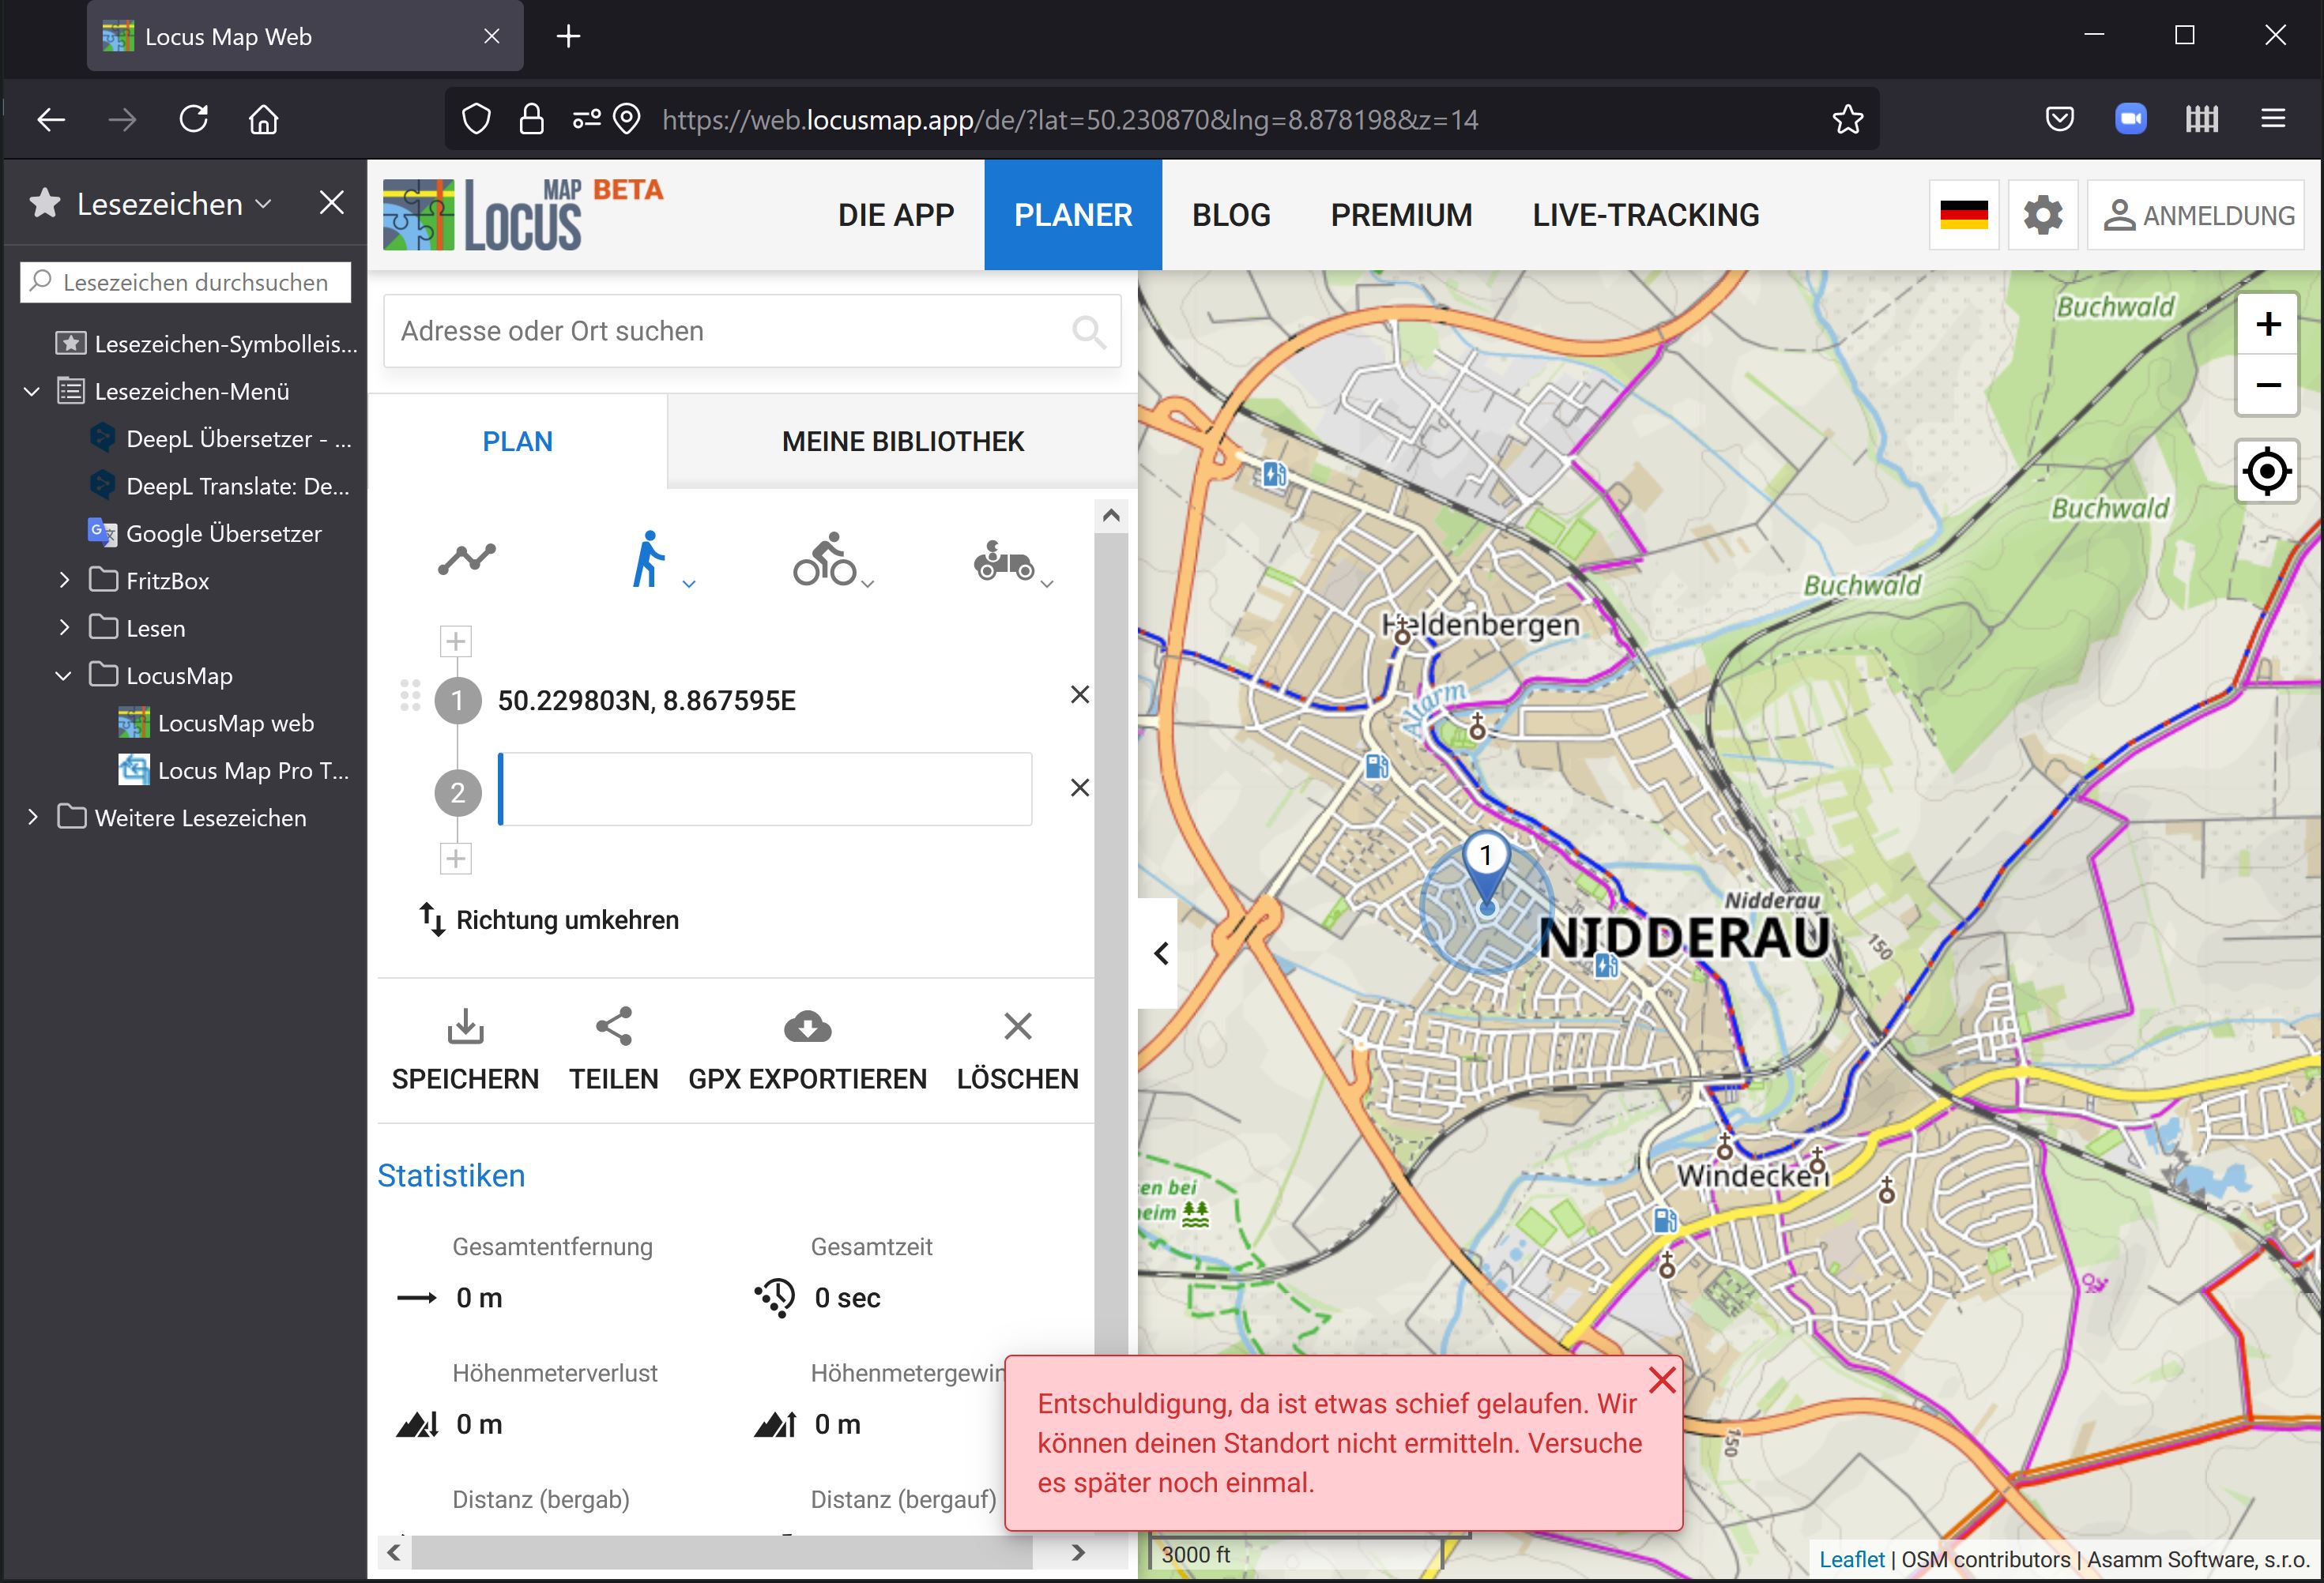Image resolution: width=2324 pixels, height=1583 pixels.
Task: Select the motor vehicle routing profile icon
Action: pos(1004,561)
